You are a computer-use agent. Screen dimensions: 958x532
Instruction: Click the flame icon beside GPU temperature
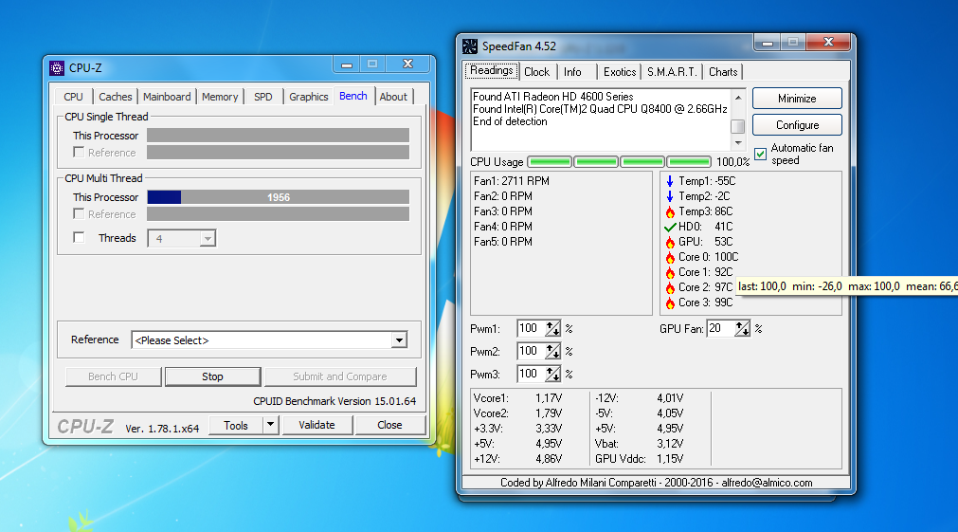tap(670, 242)
